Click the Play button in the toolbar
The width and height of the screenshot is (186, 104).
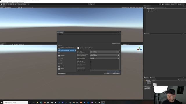click(89, 4)
